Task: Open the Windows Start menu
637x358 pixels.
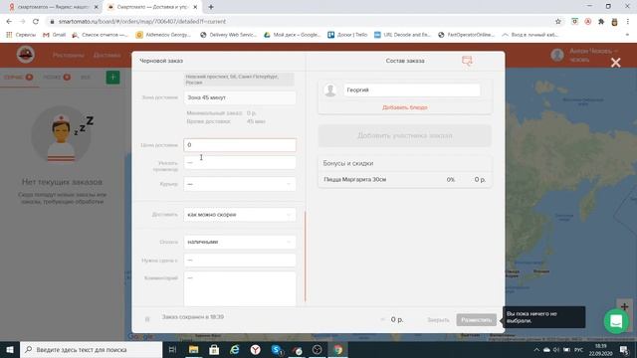Action: (10, 349)
